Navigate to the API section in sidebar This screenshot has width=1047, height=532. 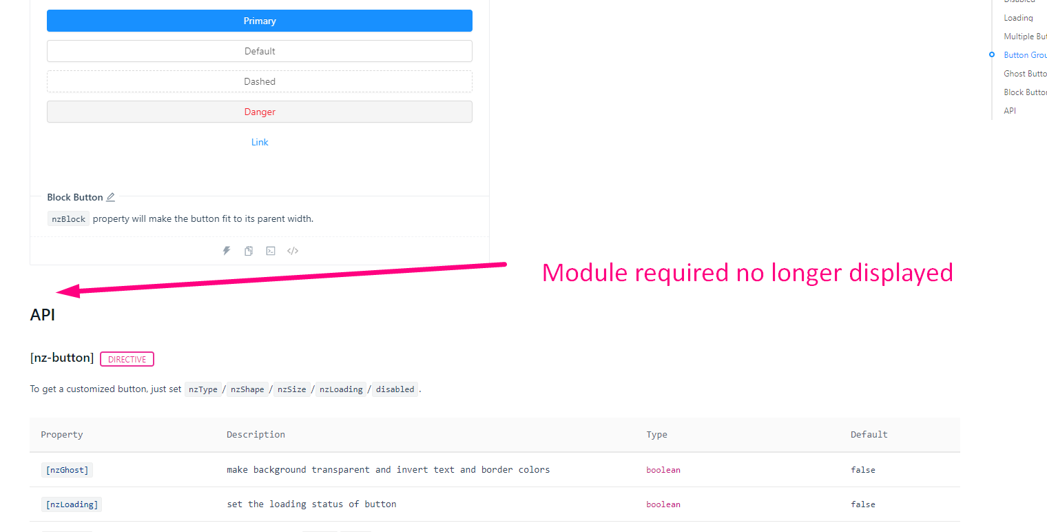[x=1008, y=110]
